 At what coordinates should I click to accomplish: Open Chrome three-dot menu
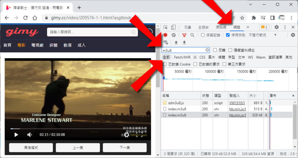click(x=291, y=18)
